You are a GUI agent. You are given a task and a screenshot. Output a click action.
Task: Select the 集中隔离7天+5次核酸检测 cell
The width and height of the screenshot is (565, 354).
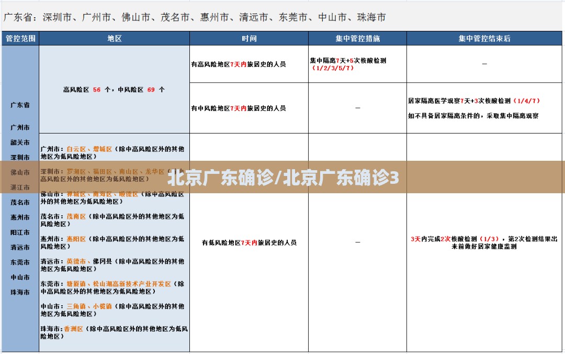click(348, 64)
